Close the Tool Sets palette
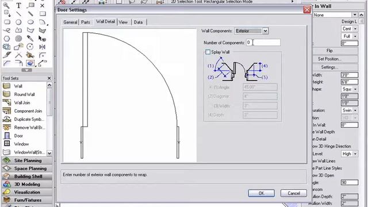The width and height of the screenshot is (368, 207). (x=49, y=78)
